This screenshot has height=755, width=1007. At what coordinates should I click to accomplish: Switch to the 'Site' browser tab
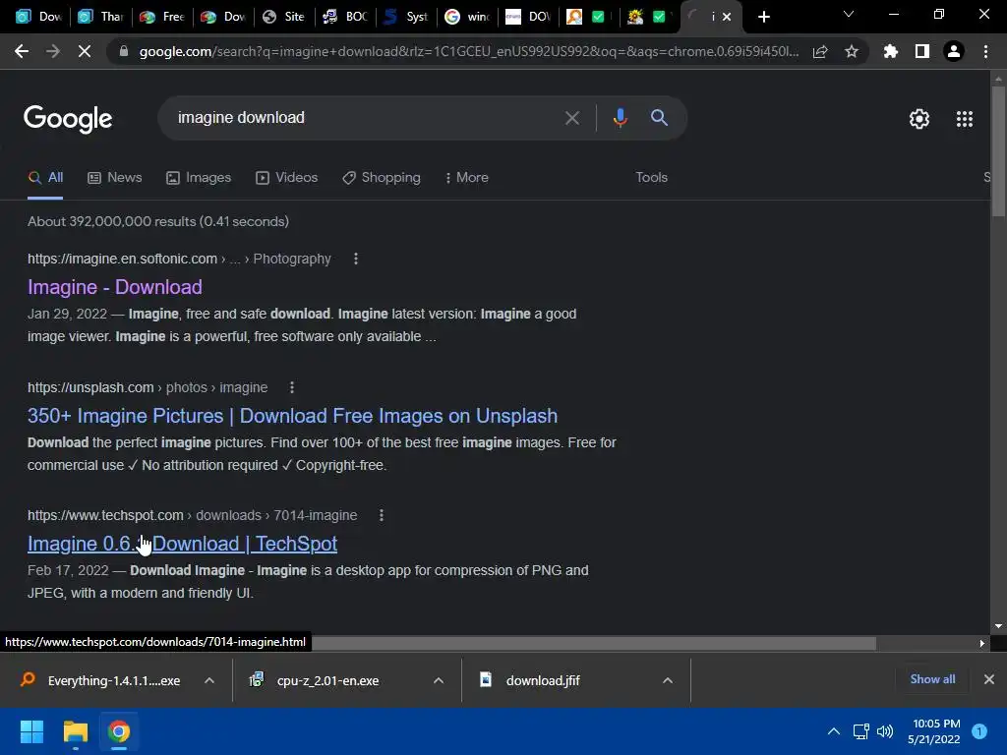coord(284,17)
